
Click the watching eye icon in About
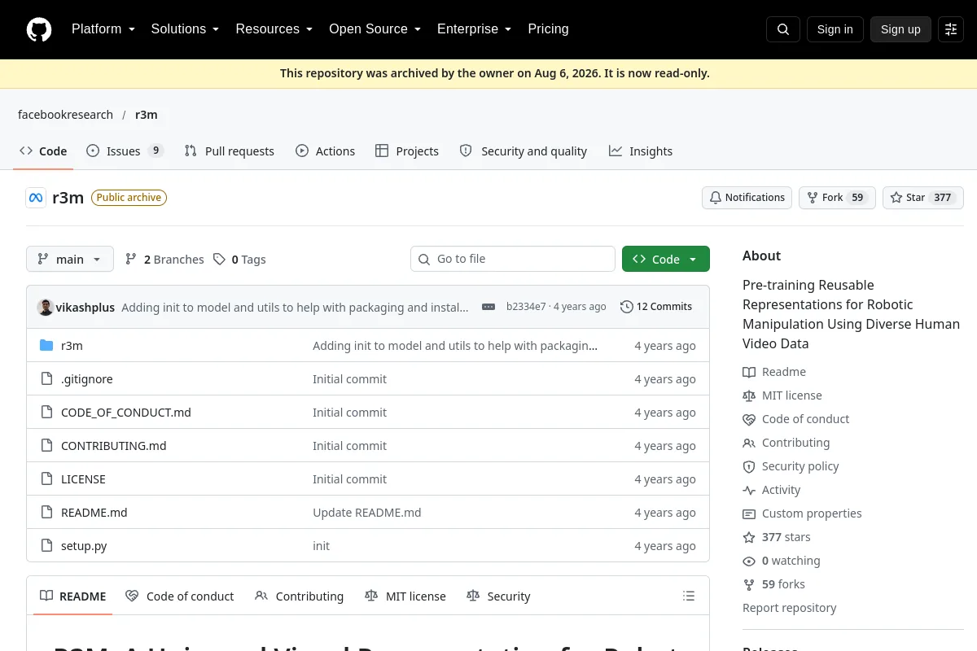749,561
